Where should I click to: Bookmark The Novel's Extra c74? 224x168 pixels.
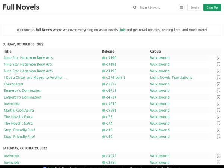218,124
